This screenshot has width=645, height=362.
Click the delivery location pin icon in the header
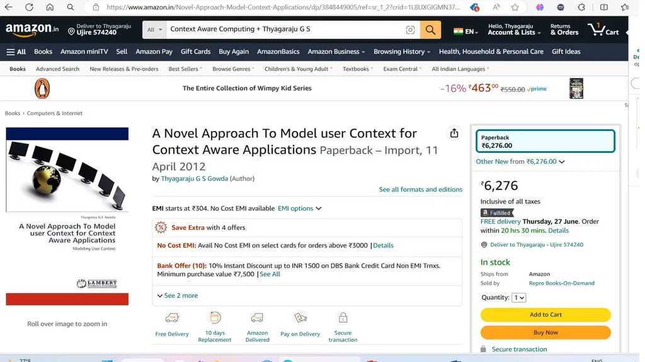coord(71,31)
